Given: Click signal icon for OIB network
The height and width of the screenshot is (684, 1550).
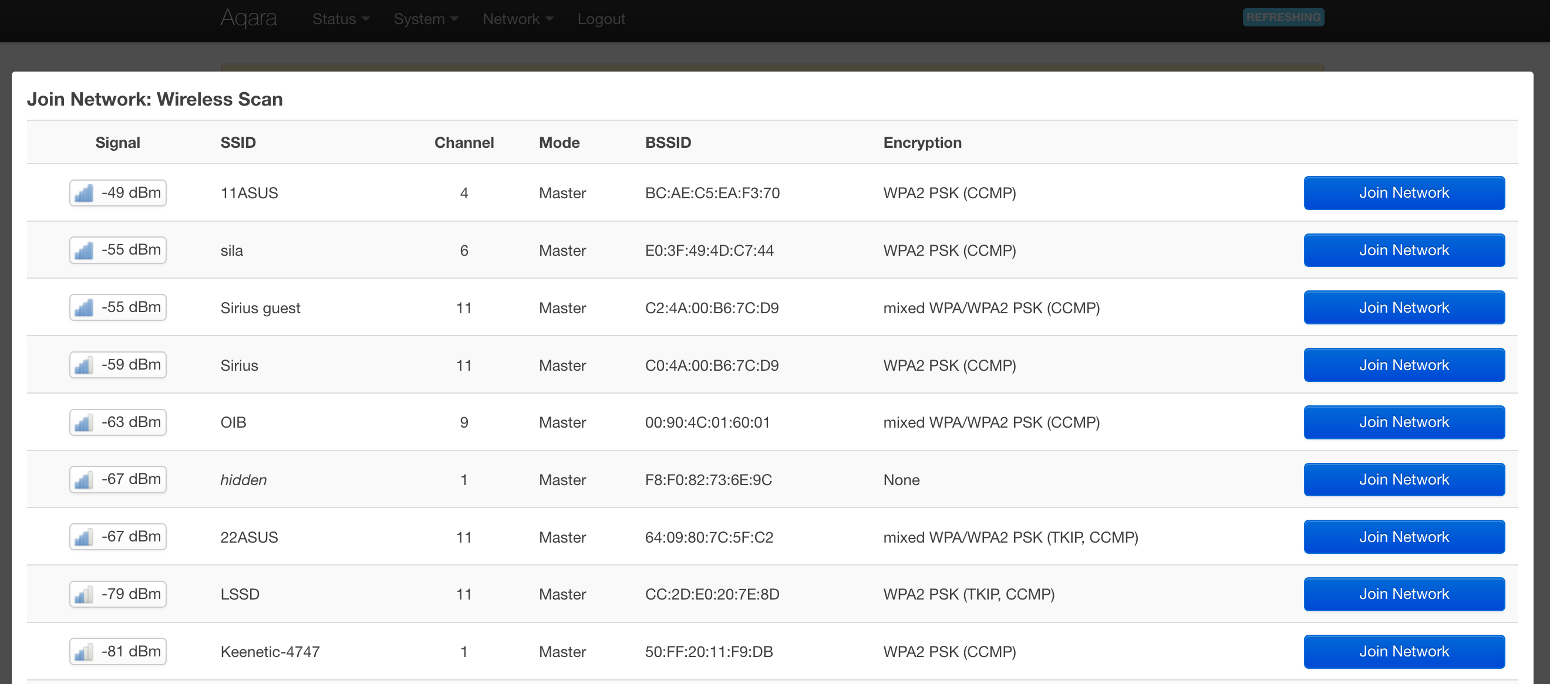Looking at the screenshot, I should pyautogui.click(x=83, y=422).
